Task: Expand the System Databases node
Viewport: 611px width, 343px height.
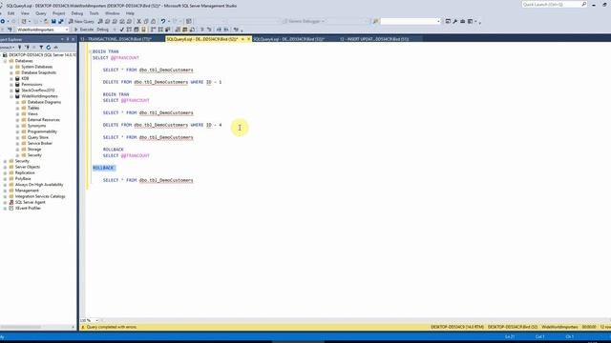Action: click(x=11, y=67)
